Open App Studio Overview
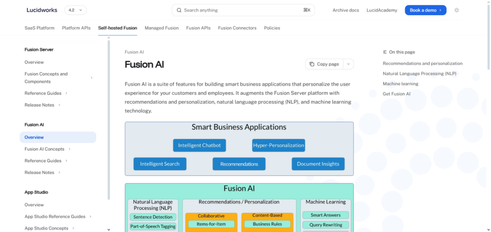This screenshot has width=491, height=232. (x=34, y=205)
